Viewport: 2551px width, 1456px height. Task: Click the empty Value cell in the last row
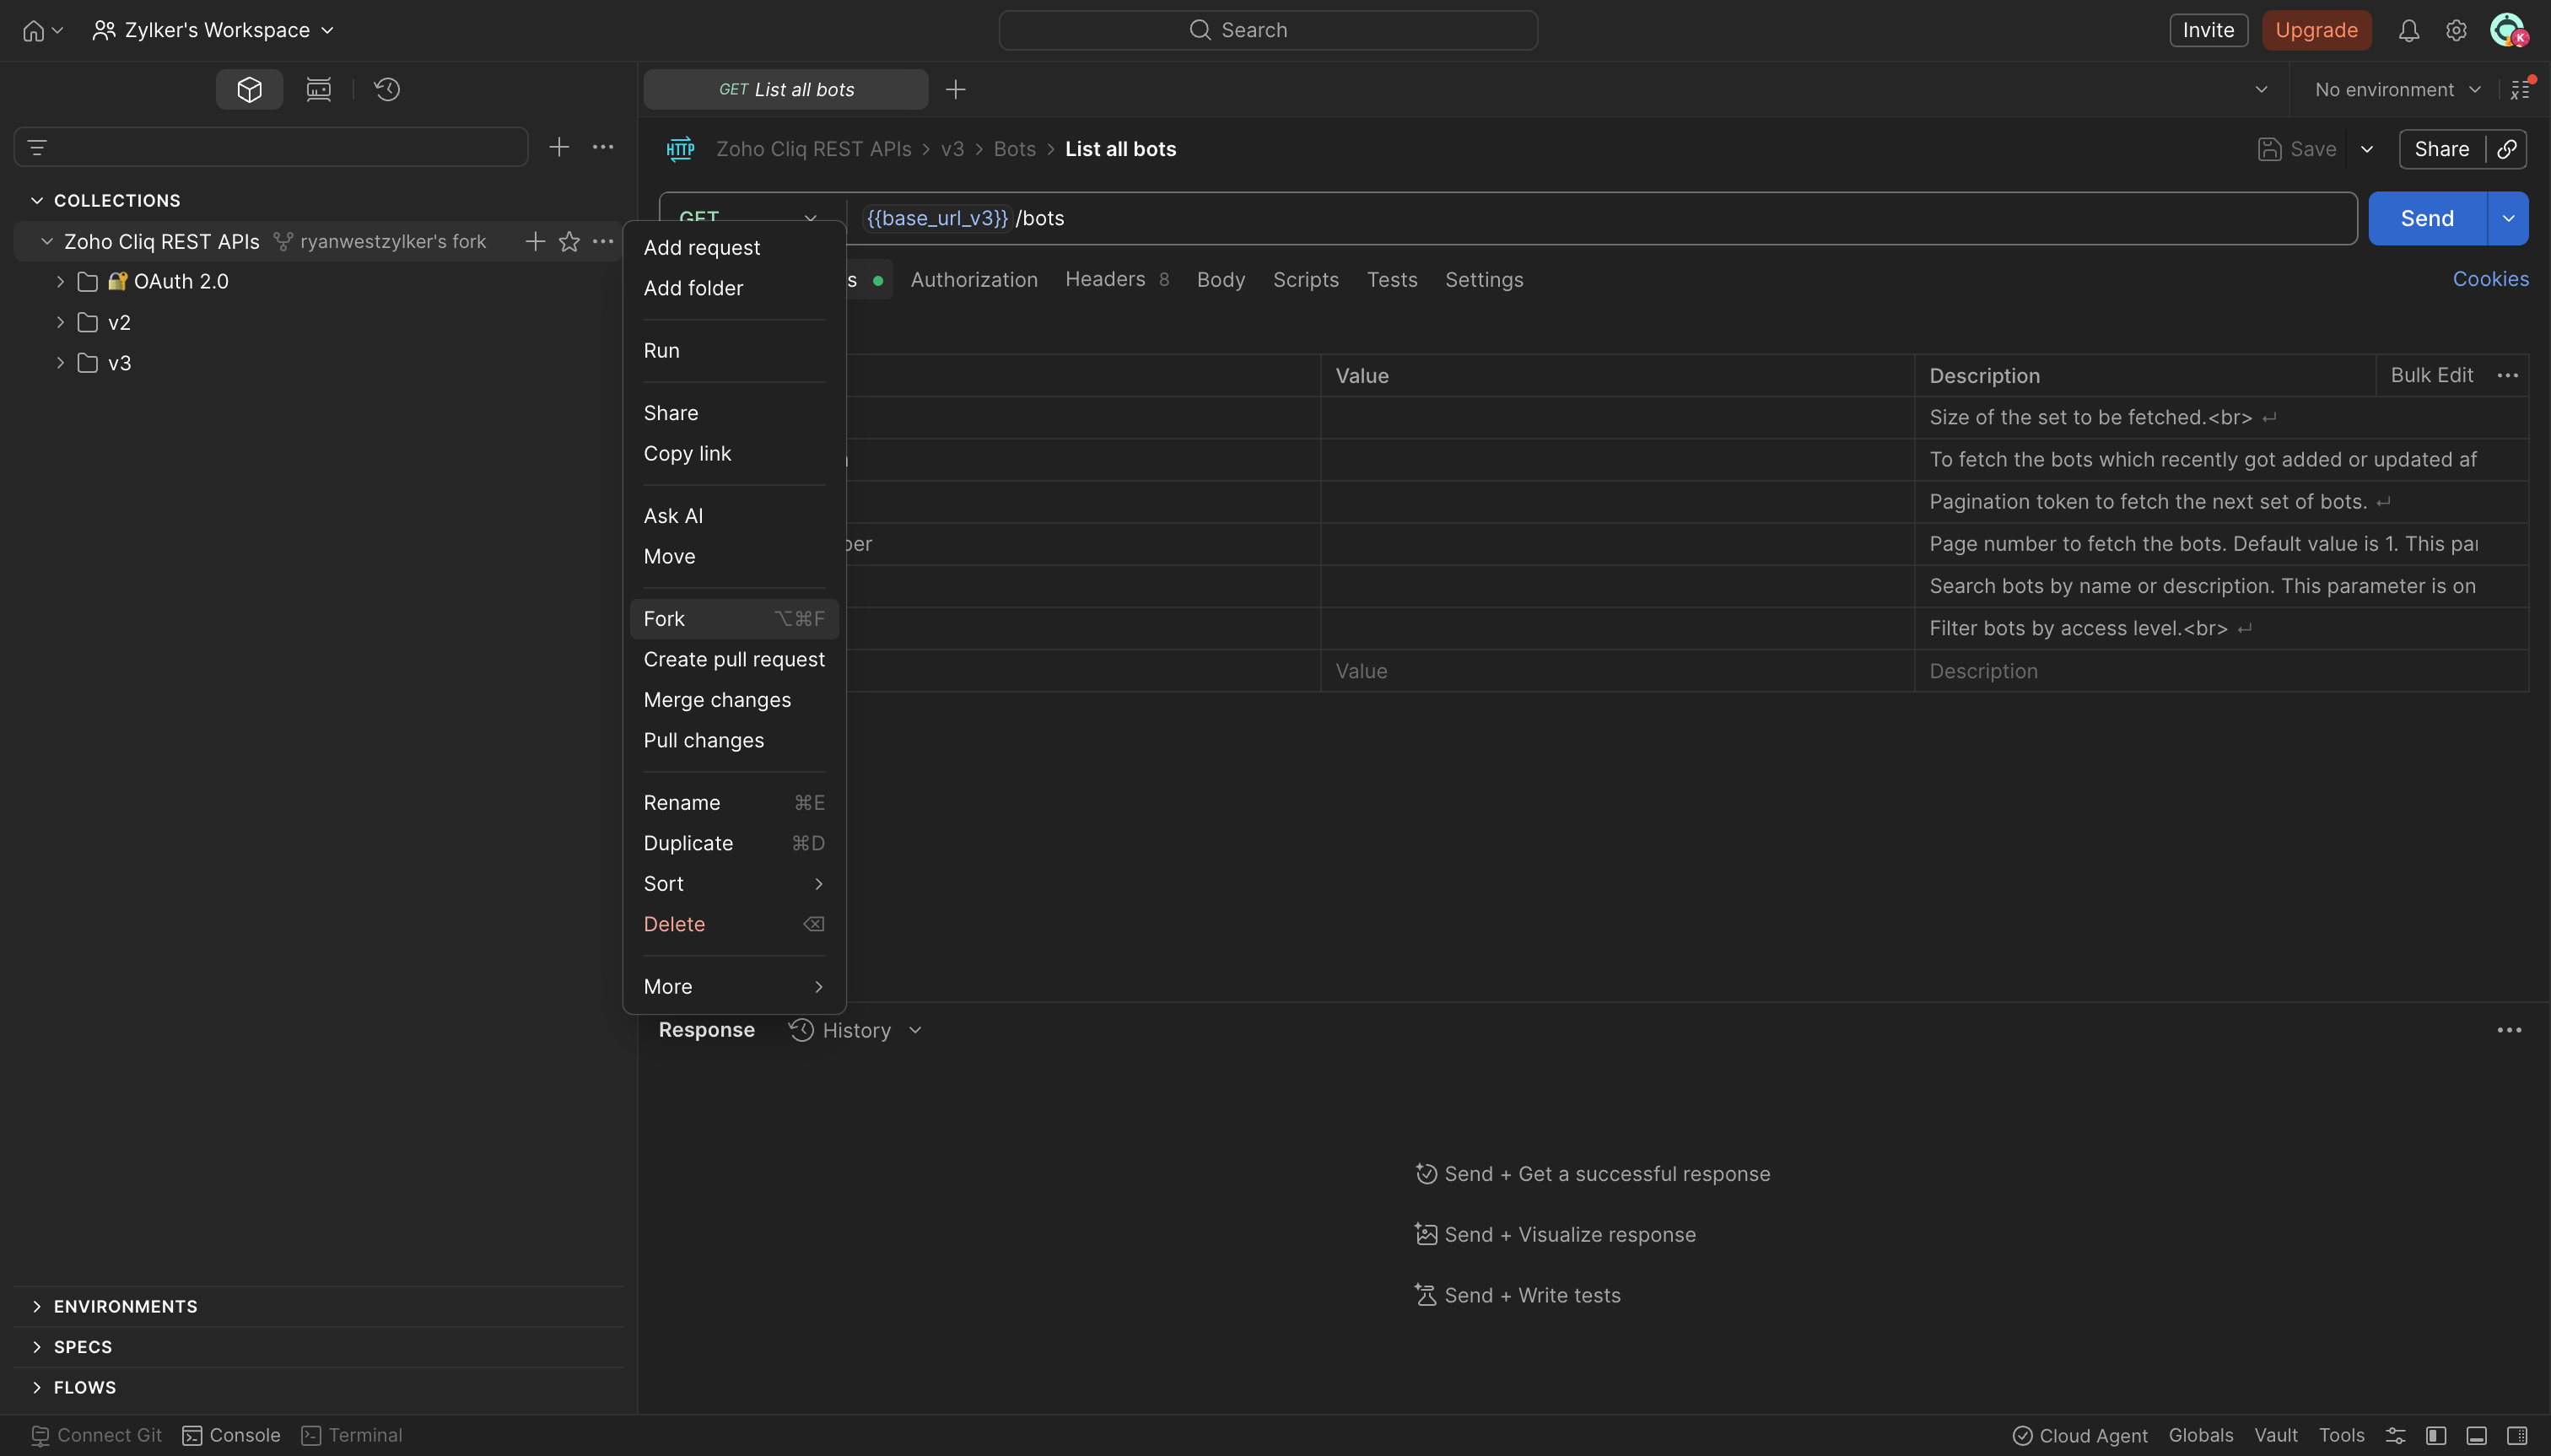[1617, 671]
